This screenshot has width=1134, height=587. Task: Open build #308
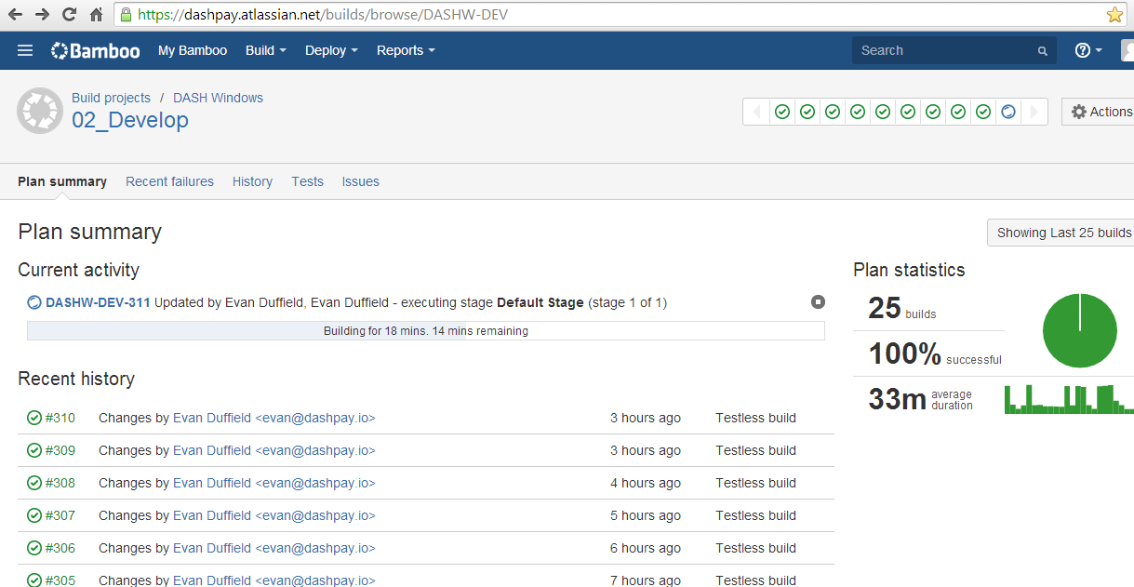pos(60,483)
